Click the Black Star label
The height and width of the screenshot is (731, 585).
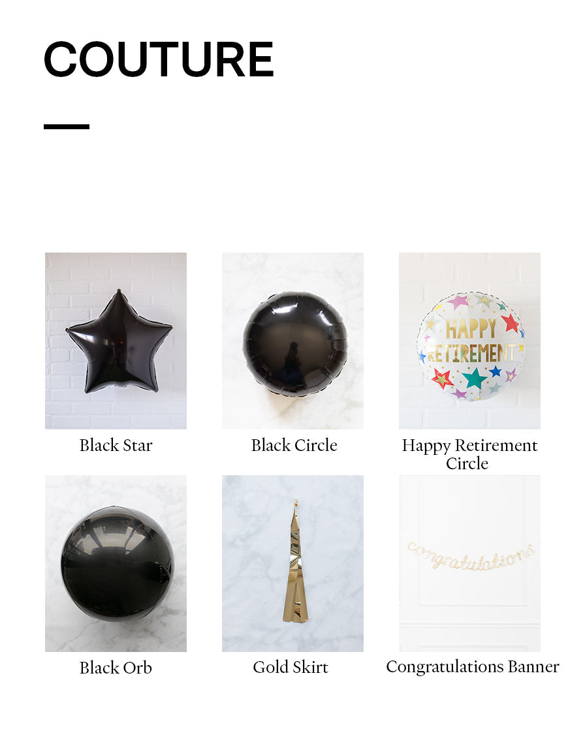tap(116, 445)
